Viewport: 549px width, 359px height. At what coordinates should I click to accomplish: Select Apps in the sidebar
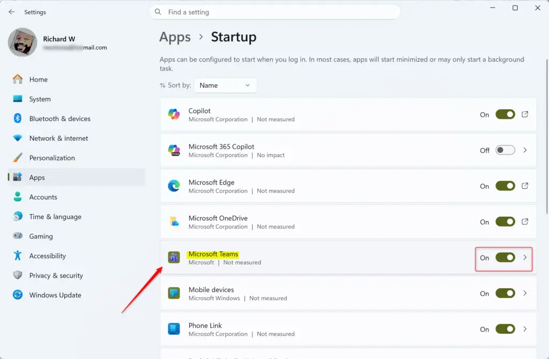click(x=76, y=177)
